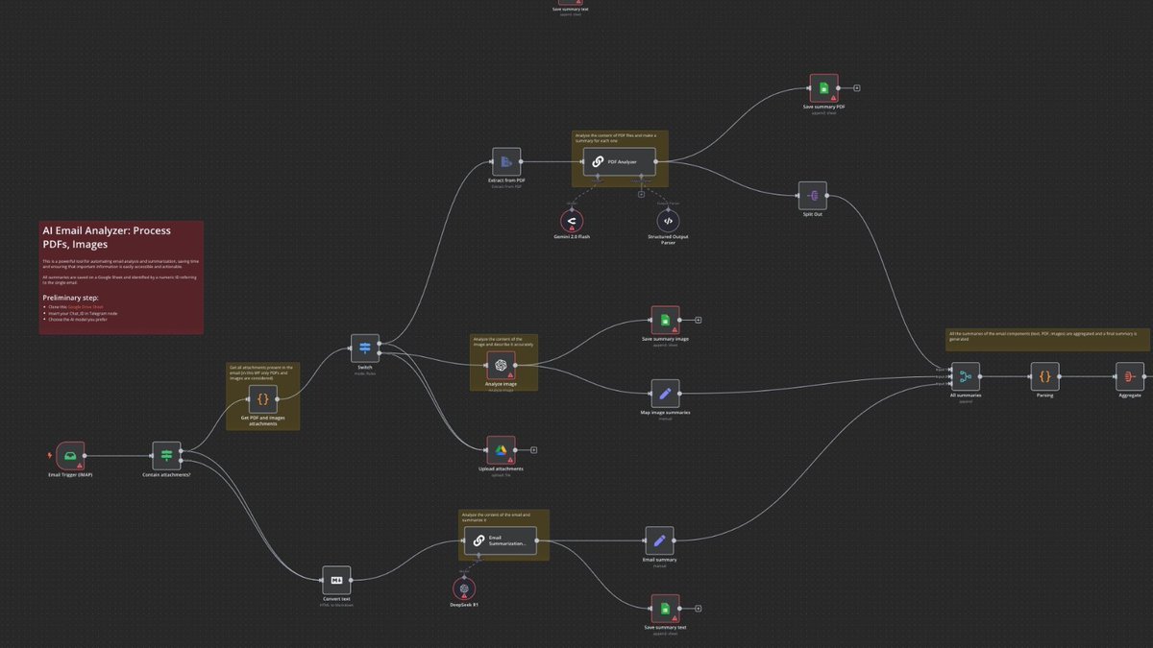Image resolution: width=1153 pixels, height=648 pixels.
Task: Select the Save summary image node
Action: coord(665,321)
